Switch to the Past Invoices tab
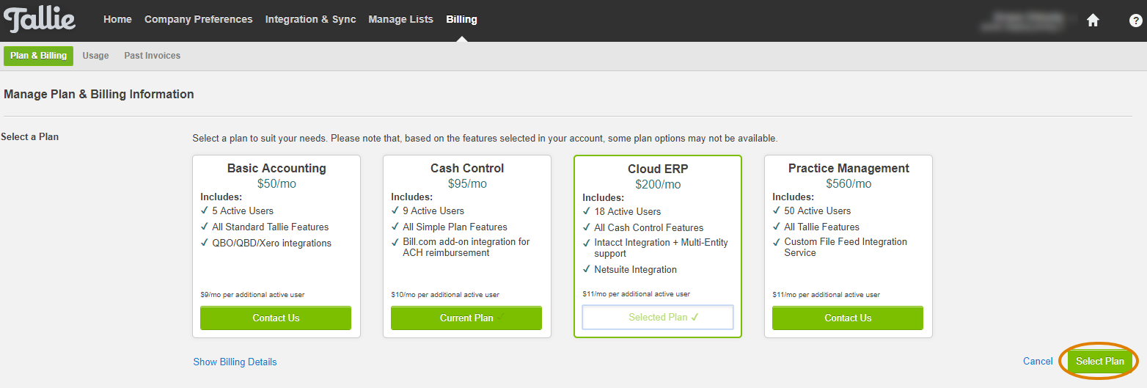This screenshot has width=1147, height=388. tap(152, 56)
